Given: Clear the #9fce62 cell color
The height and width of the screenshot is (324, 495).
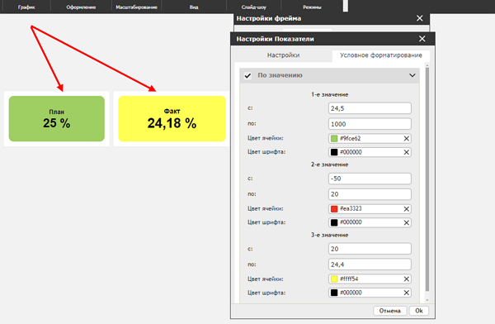Looking at the screenshot, I should (406, 138).
